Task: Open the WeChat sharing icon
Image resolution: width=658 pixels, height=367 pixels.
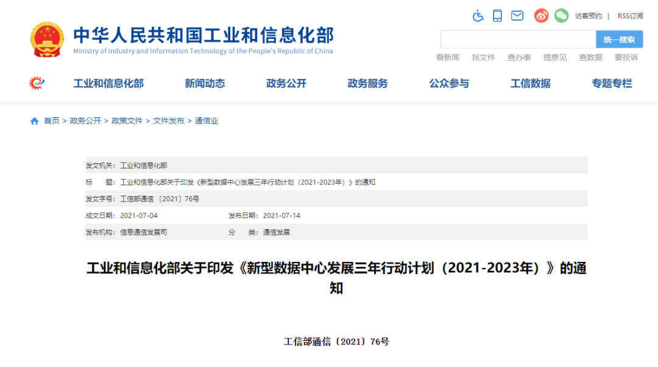Action: pos(561,16)
